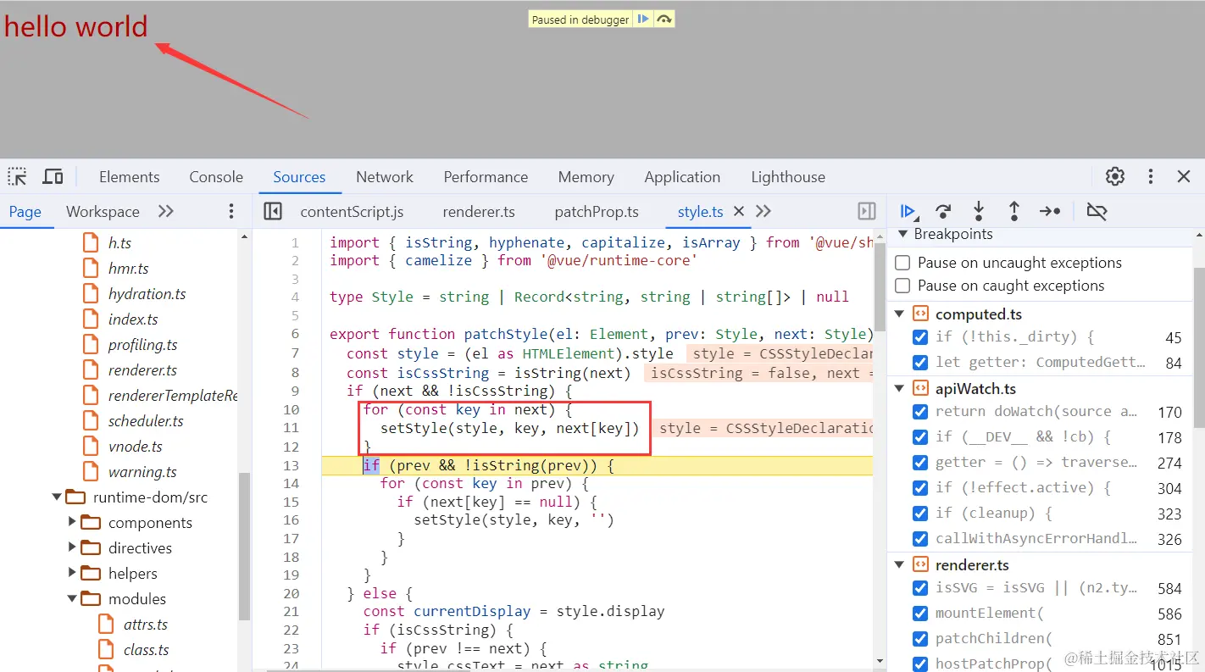Show more open file tabs chevron
This screenshot has width=1205, height=672.
764,211
